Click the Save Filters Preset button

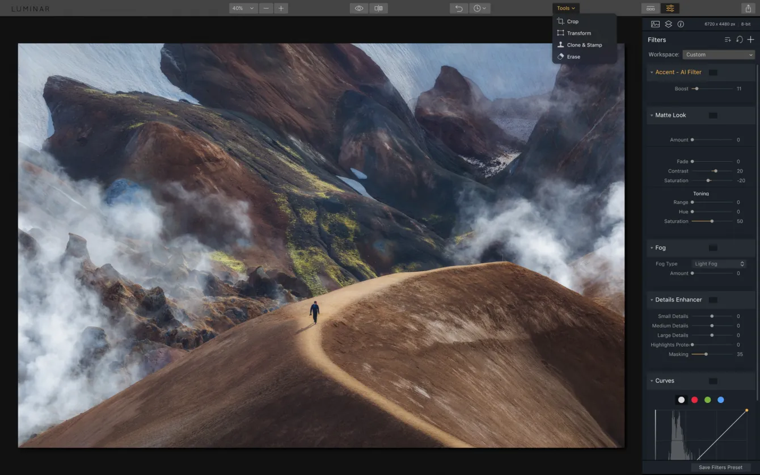point(720,468)
